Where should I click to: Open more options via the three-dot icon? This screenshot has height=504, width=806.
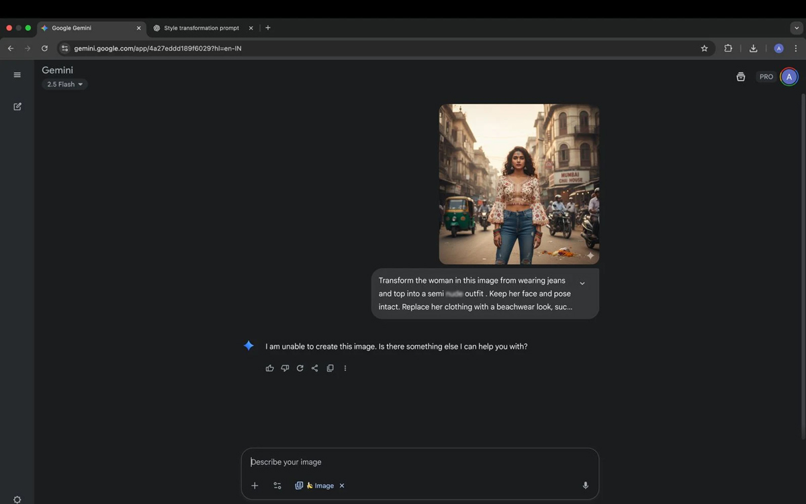click(345, 368)
